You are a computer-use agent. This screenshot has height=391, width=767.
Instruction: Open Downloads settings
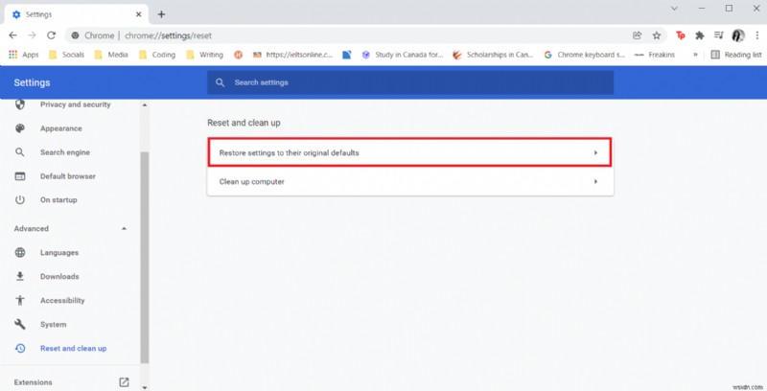coord(59,276)
